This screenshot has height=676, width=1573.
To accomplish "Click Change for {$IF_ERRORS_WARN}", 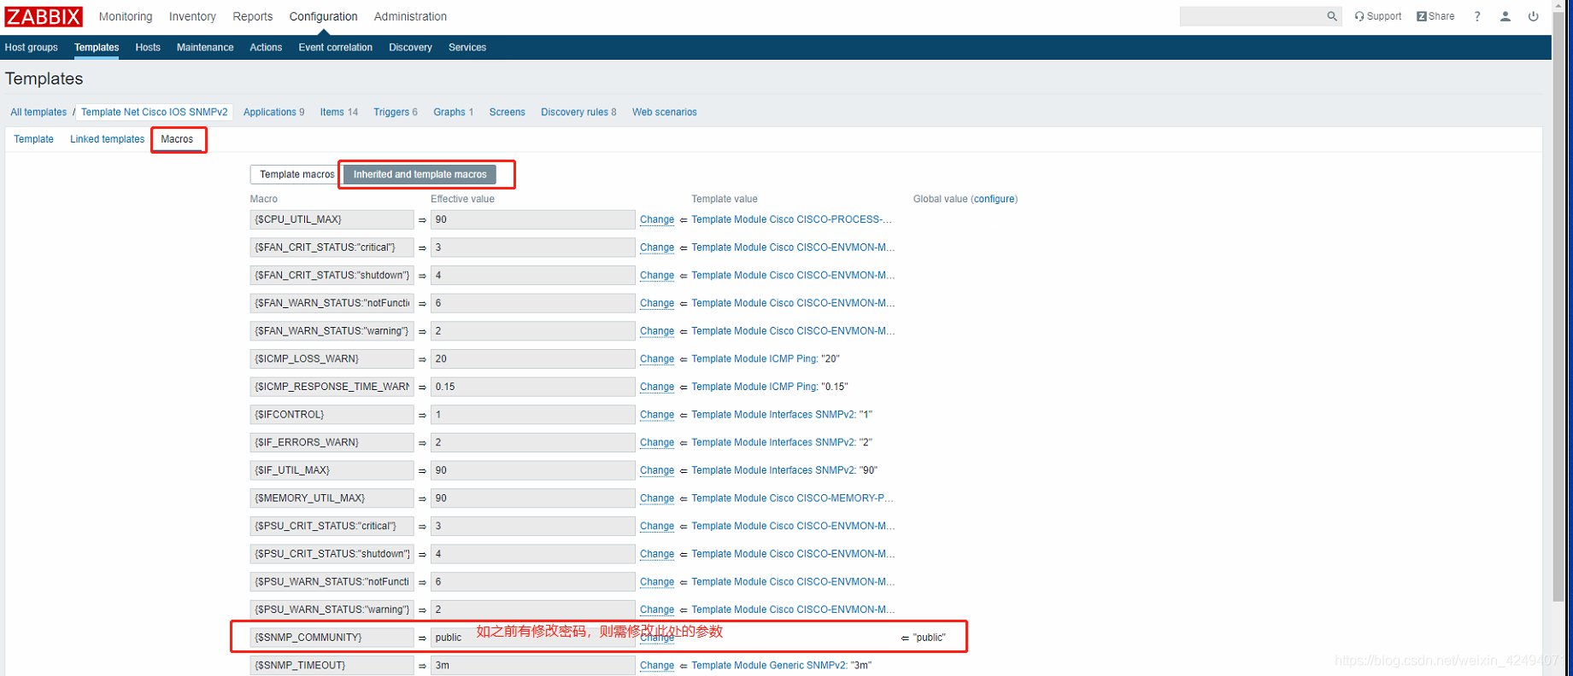I will 657,442.
